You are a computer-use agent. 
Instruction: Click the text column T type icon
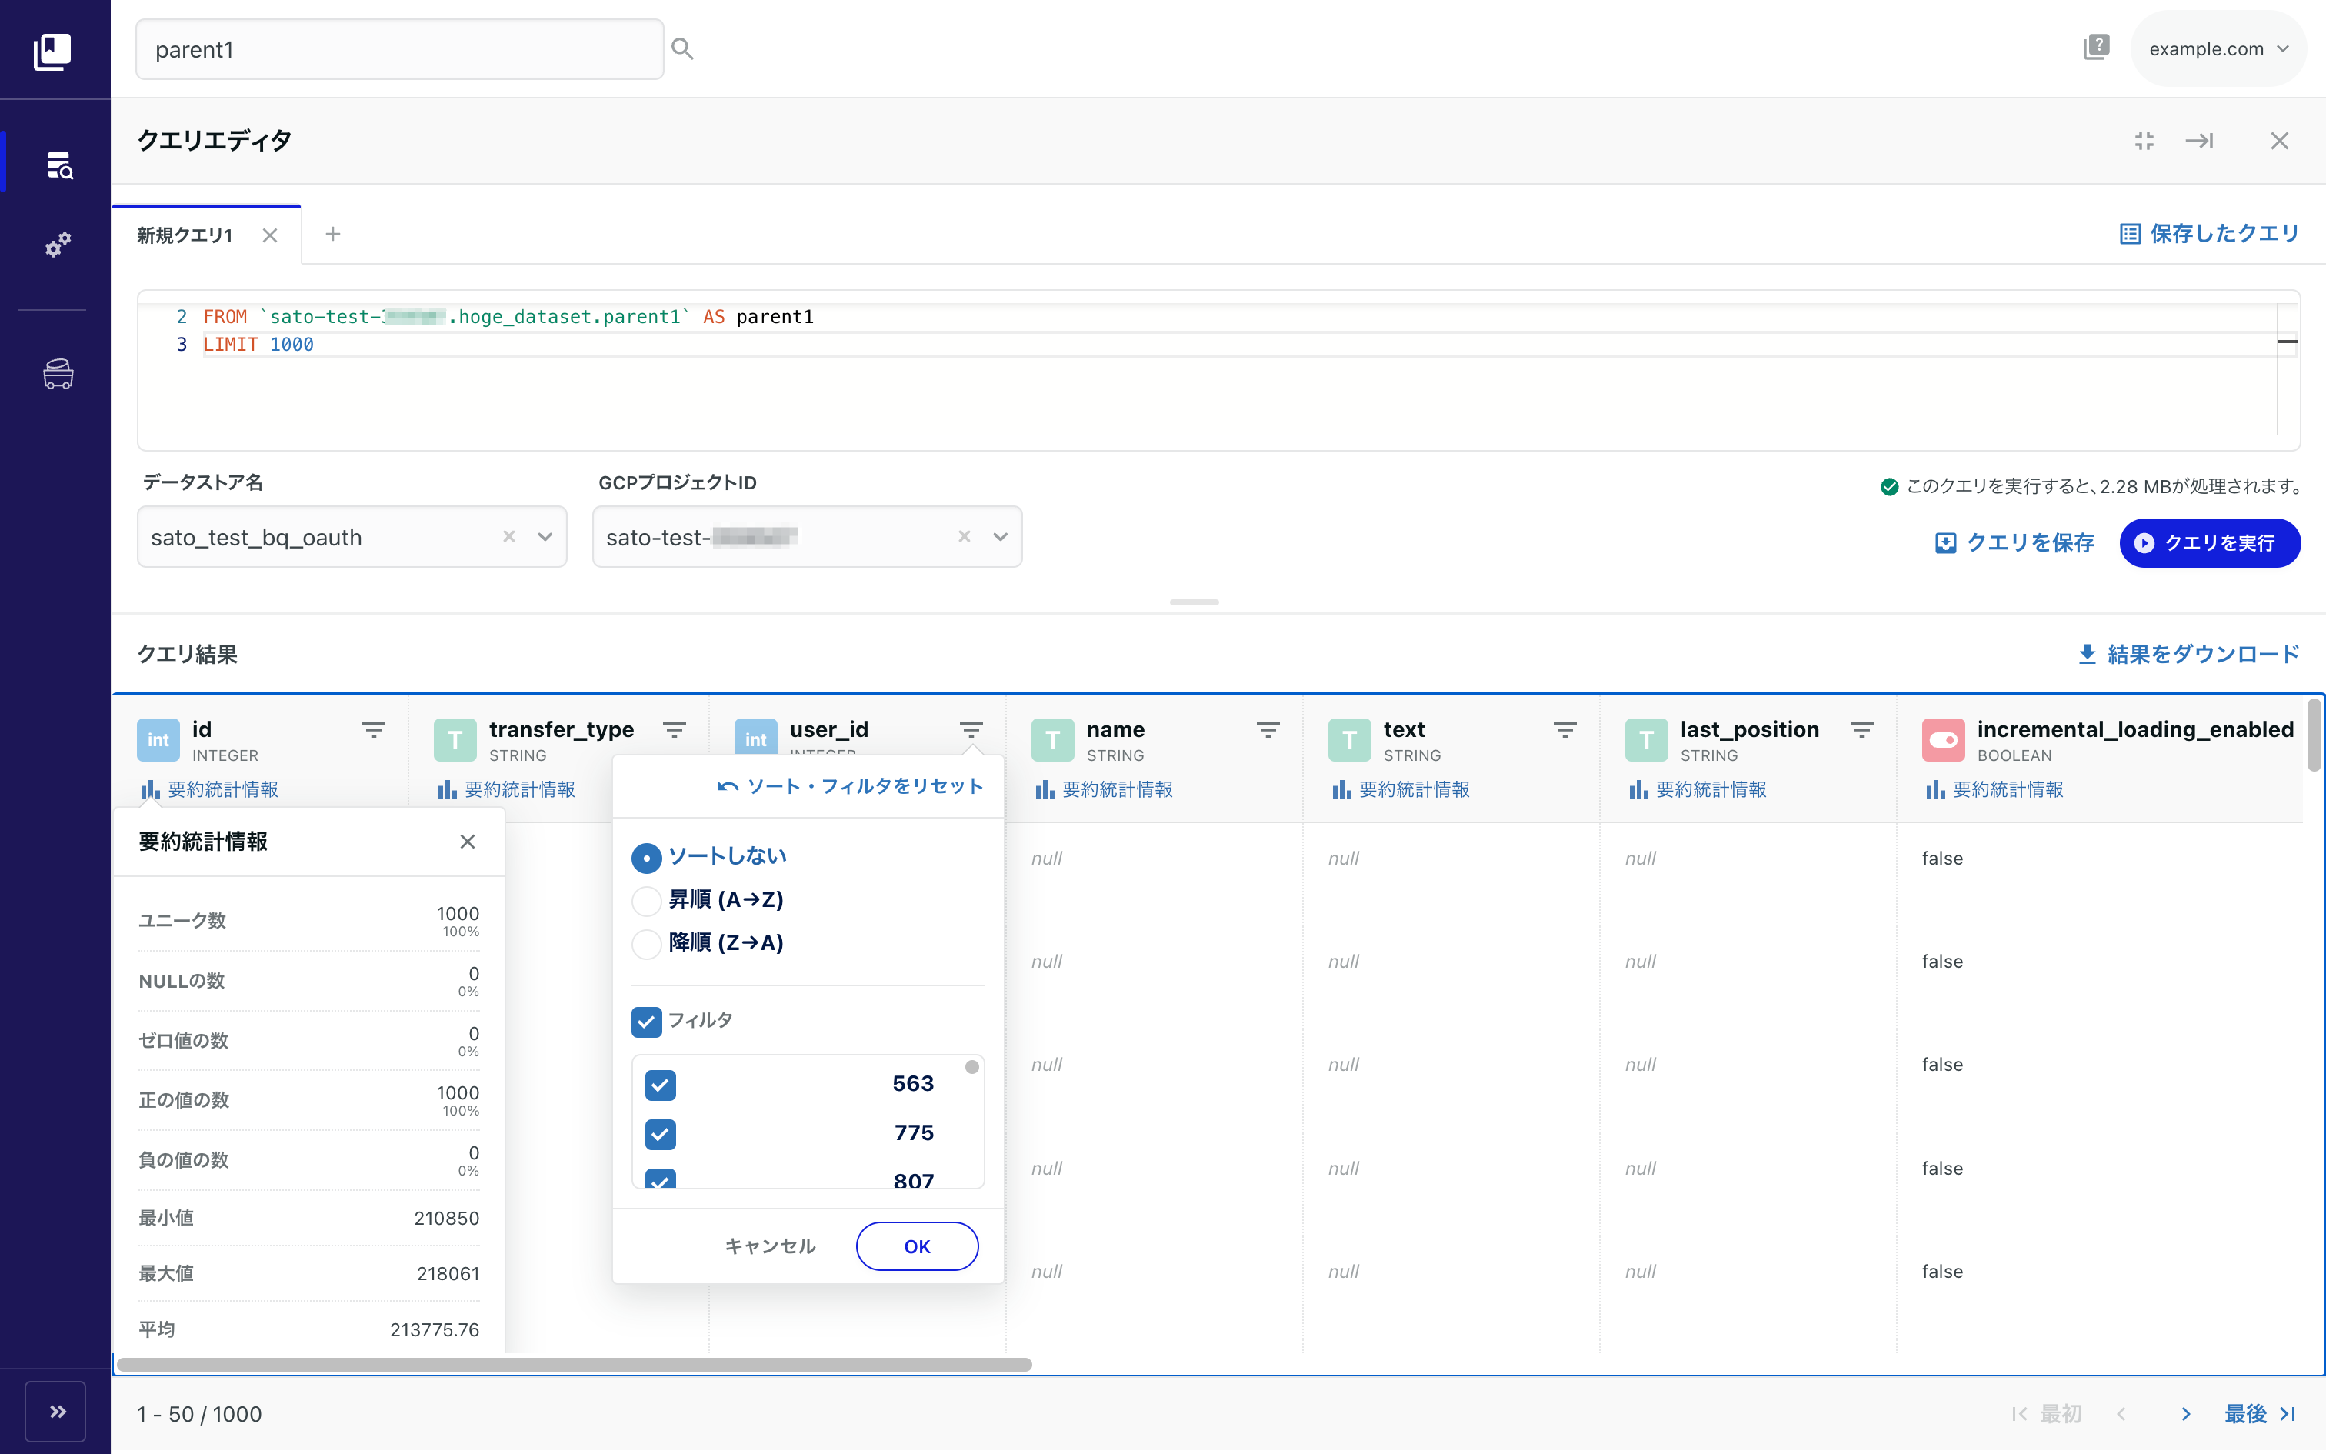1349,739
